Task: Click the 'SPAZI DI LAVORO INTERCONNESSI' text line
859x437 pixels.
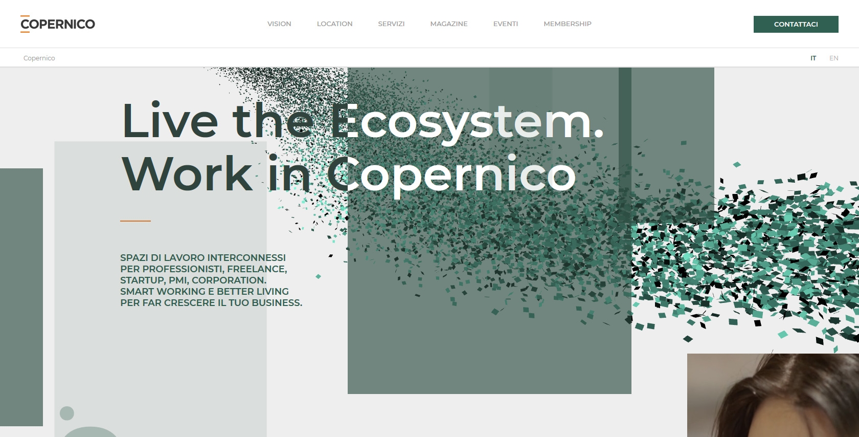Action: coord(203,258)
